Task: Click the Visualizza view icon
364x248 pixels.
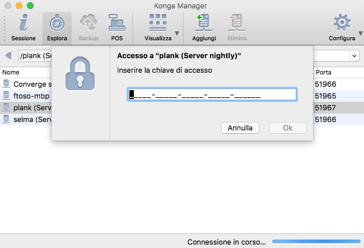Action: tap(158, 23)
